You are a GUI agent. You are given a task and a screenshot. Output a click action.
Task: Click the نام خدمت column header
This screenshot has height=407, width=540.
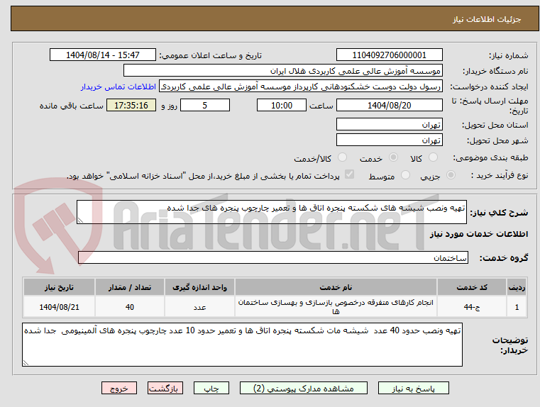(x=336, y=287)
